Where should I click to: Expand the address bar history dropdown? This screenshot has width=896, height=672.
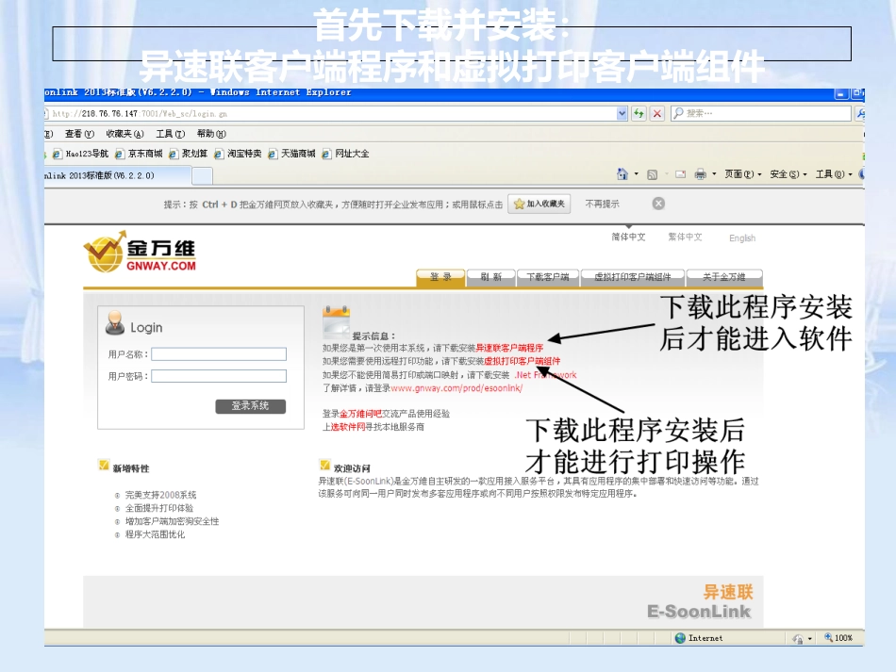[x=622, y=114]
